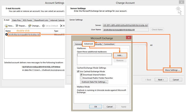The width and height of the screenshot is (186, 112).
Task: Click the Repair account toolbar icon
Action: (x=17, y=26)
